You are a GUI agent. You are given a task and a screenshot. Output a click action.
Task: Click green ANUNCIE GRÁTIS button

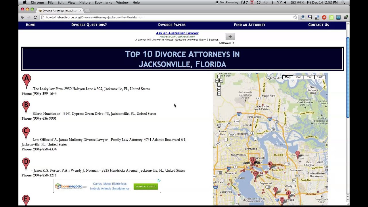pyautogui.click(x=146, y=187)
